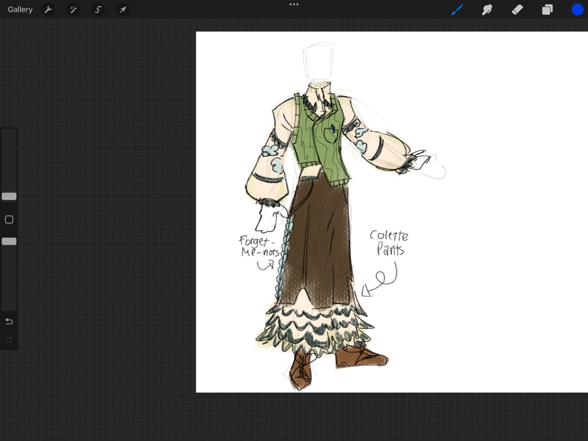Viewport: 588px width, 441px height.
Task: Tap the brush size slider handle
Action: tap(8, 196)
